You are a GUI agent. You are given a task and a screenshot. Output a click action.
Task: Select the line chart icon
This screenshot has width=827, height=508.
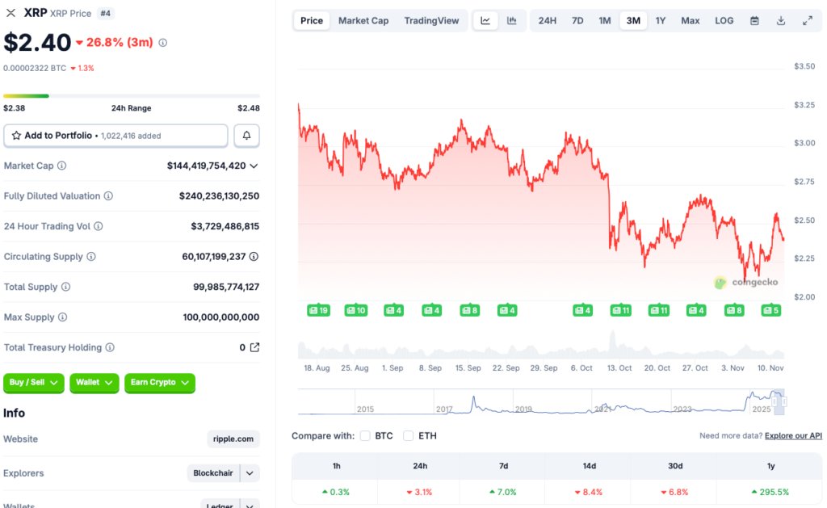click(x=485, y=20)
